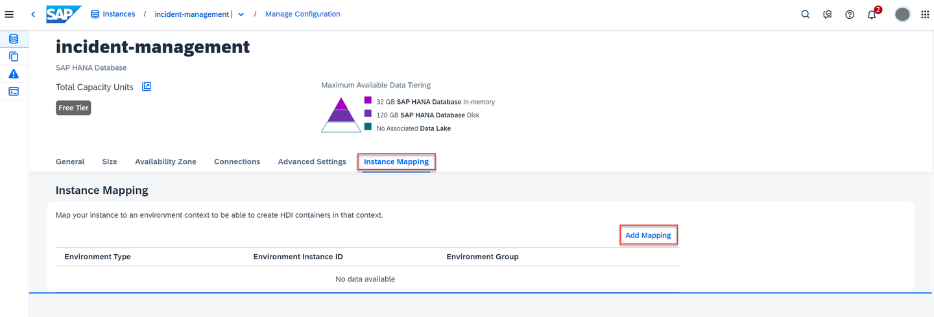This screenshot has width=934, height=317.
Task: Select the database Instances sidebar icon
Action: click(x=14, y=39)
